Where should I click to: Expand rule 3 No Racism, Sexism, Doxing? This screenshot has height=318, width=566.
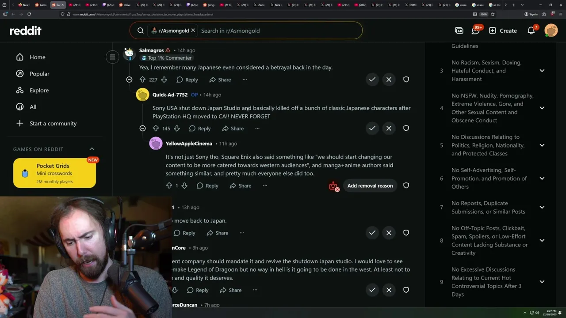pyautogui.click(x=542, y=71)
